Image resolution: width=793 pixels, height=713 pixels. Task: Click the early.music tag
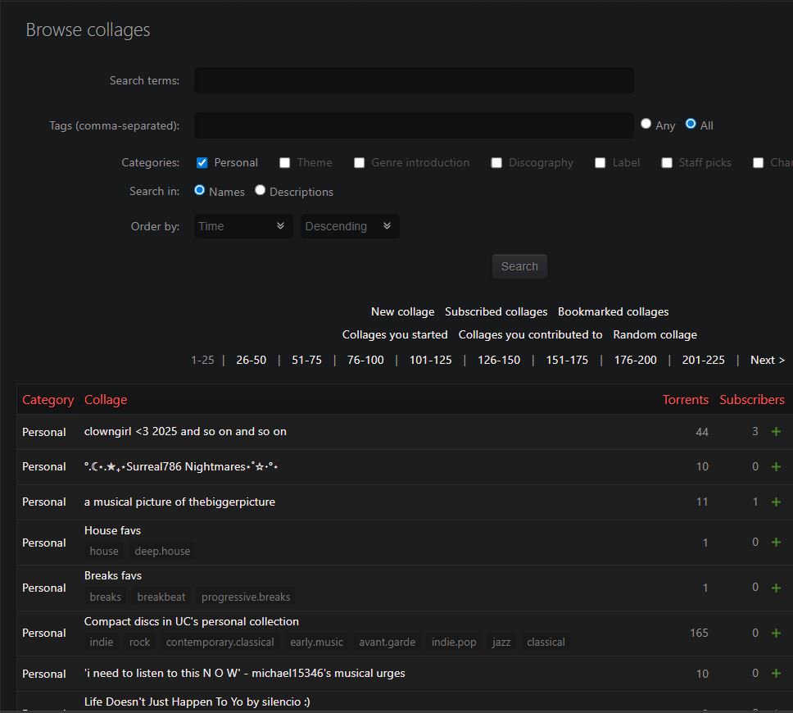click(316, 643)
